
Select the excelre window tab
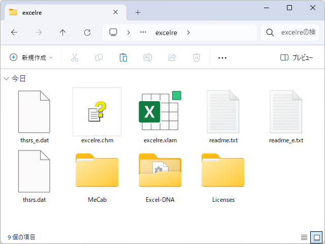pos(66,12)
